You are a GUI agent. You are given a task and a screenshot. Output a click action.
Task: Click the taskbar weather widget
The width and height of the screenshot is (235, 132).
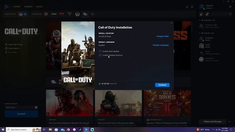click(203, 129)
